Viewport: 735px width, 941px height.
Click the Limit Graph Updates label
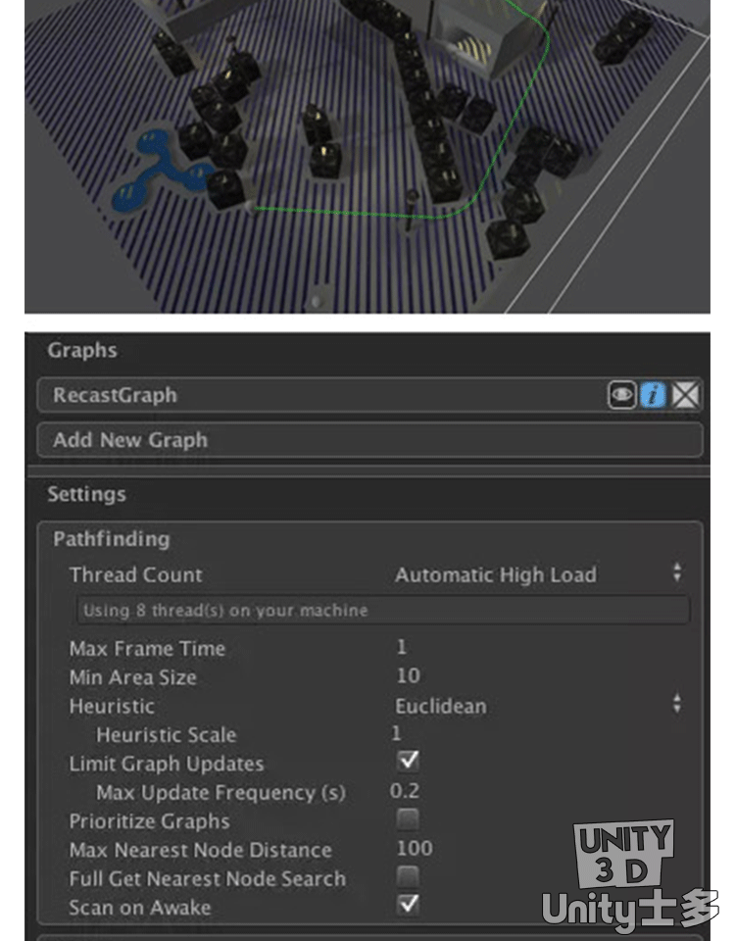point(167,764)
